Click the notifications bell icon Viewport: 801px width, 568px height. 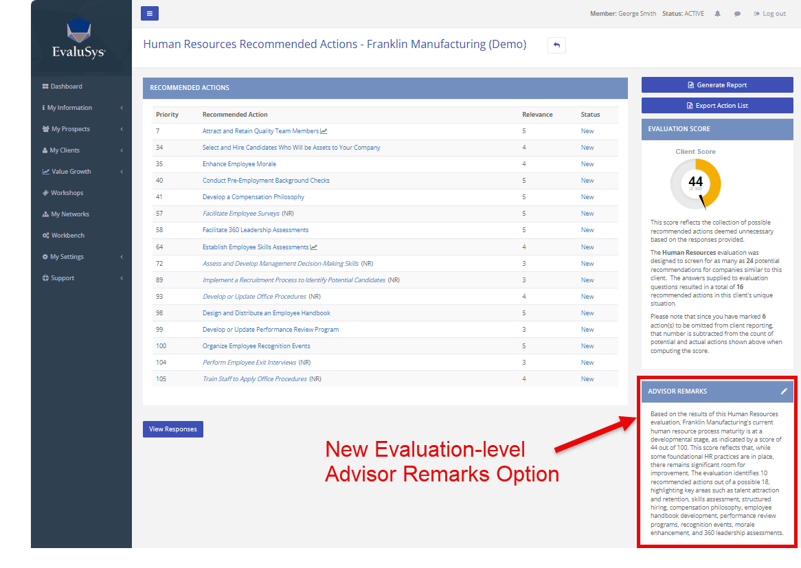718,14
